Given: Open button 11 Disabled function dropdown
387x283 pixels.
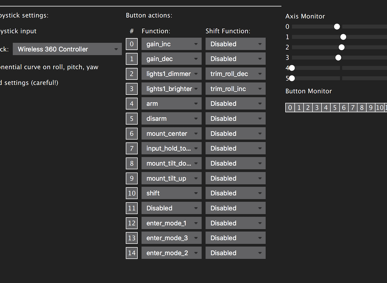Looking at the screenshot, I should 171,208.
